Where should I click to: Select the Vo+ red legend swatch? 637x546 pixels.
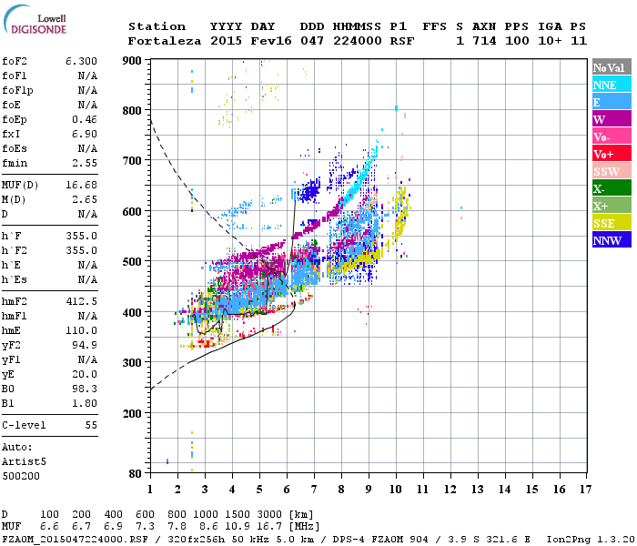[x=612, y=154]
